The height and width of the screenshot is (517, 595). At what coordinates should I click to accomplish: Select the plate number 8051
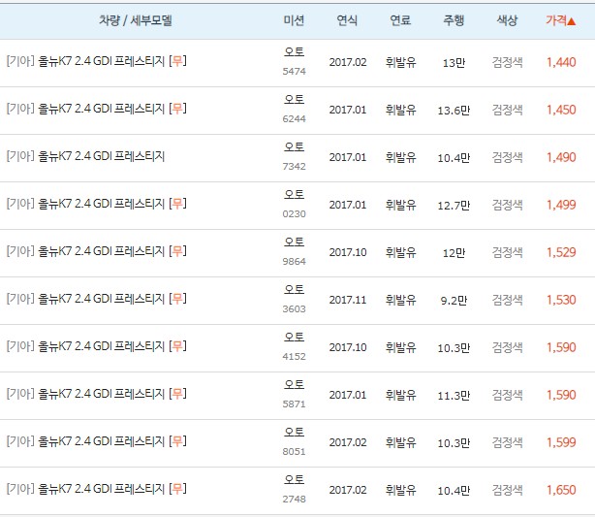[x=294, y=451]
